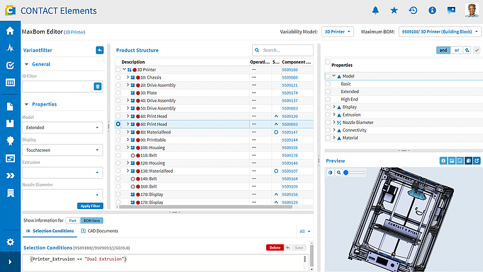The width and height of the screenshot is (483, 272).
Task: Click the negate condition icon next to 'or'
Action: tap(467, 50)
